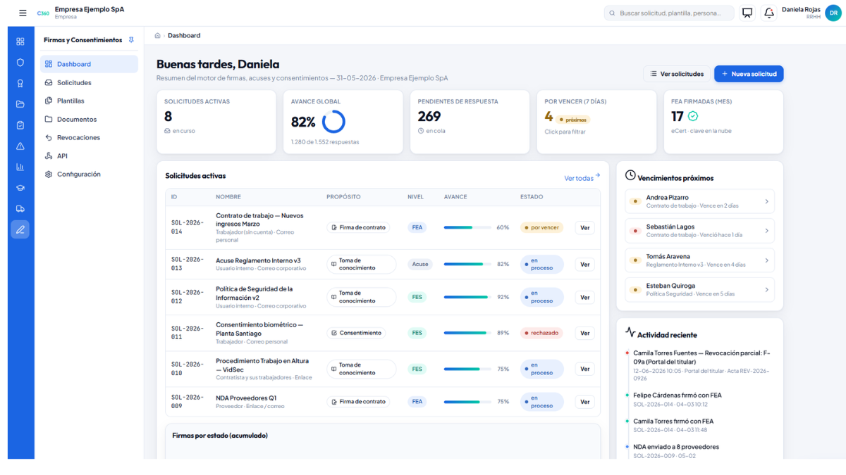Click progress bar of SOL-2026-014 row
The image size is (846, 475).
(467, 227)
